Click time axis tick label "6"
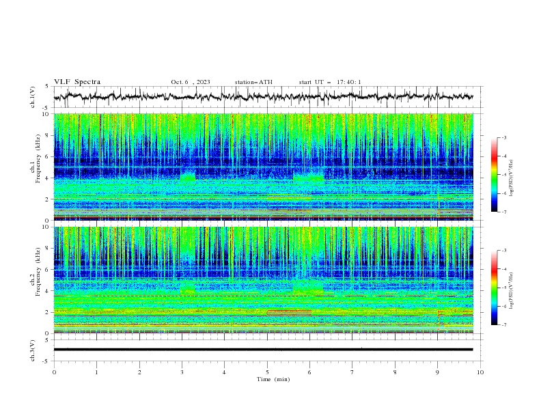Image resolution: width=541 pixels, height=418 pixels. point(309,372)
